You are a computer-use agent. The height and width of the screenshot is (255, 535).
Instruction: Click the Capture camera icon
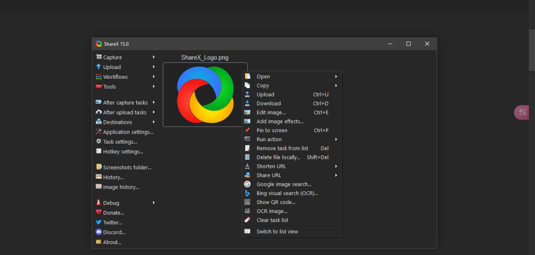pos(99,57)
